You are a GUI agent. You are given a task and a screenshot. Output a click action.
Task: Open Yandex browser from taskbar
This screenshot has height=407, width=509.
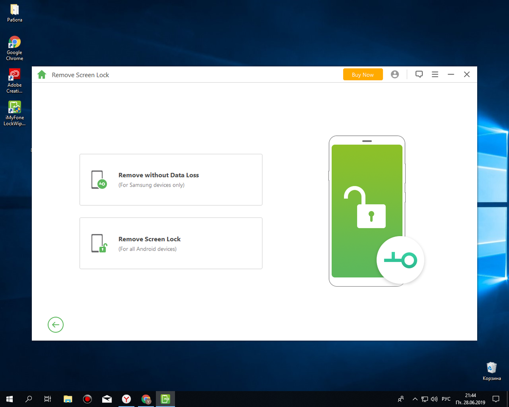point(126,399)
